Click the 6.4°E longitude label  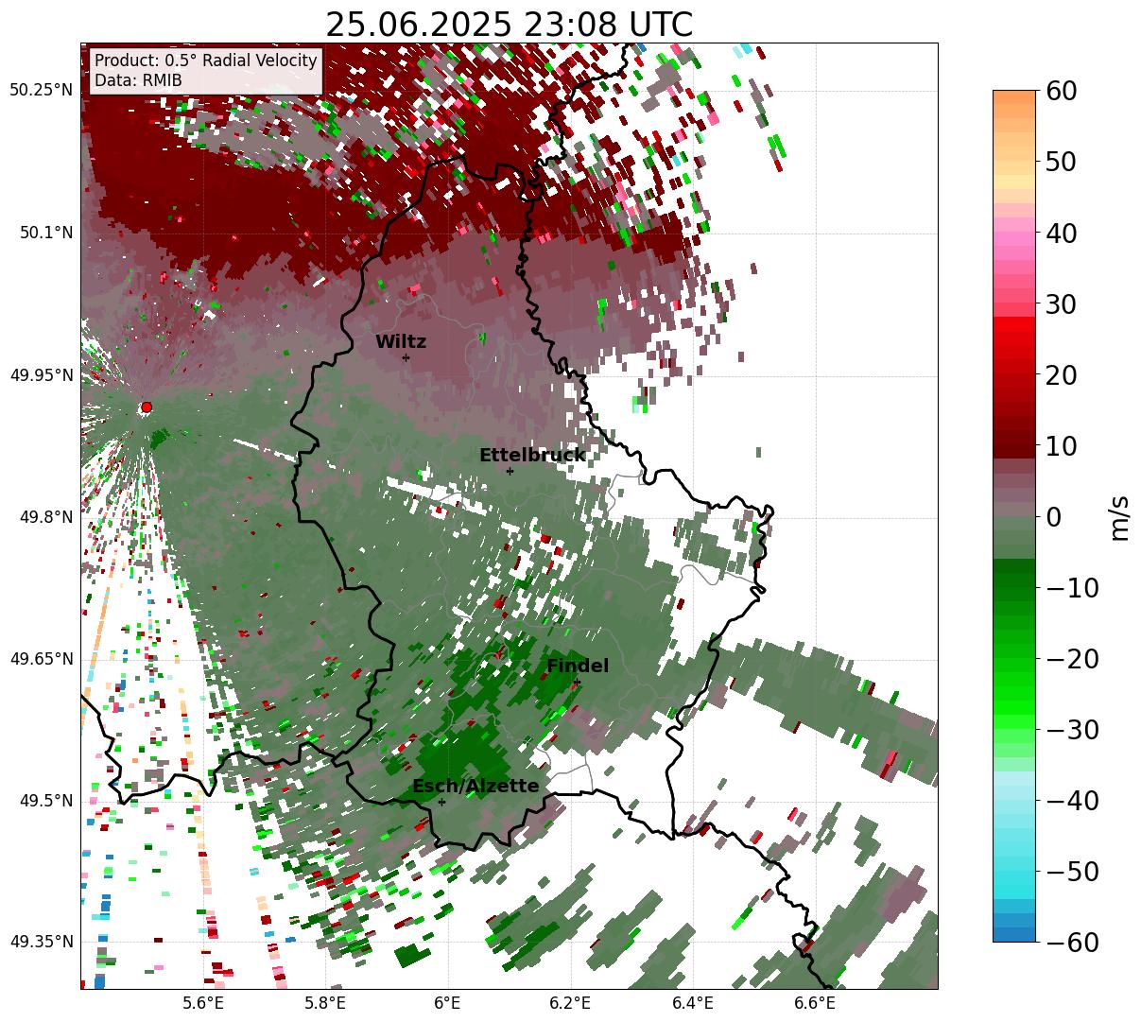pos(693,1002)
